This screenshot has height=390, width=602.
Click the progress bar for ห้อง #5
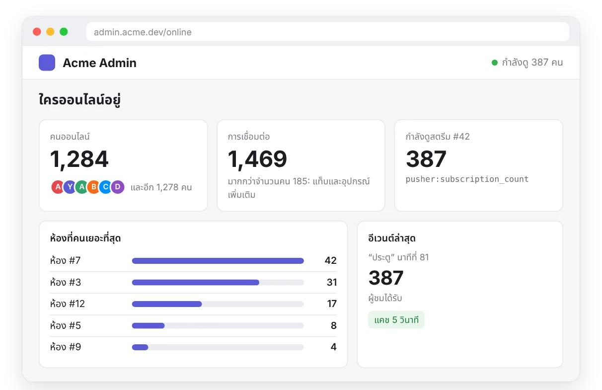[218, 325]
